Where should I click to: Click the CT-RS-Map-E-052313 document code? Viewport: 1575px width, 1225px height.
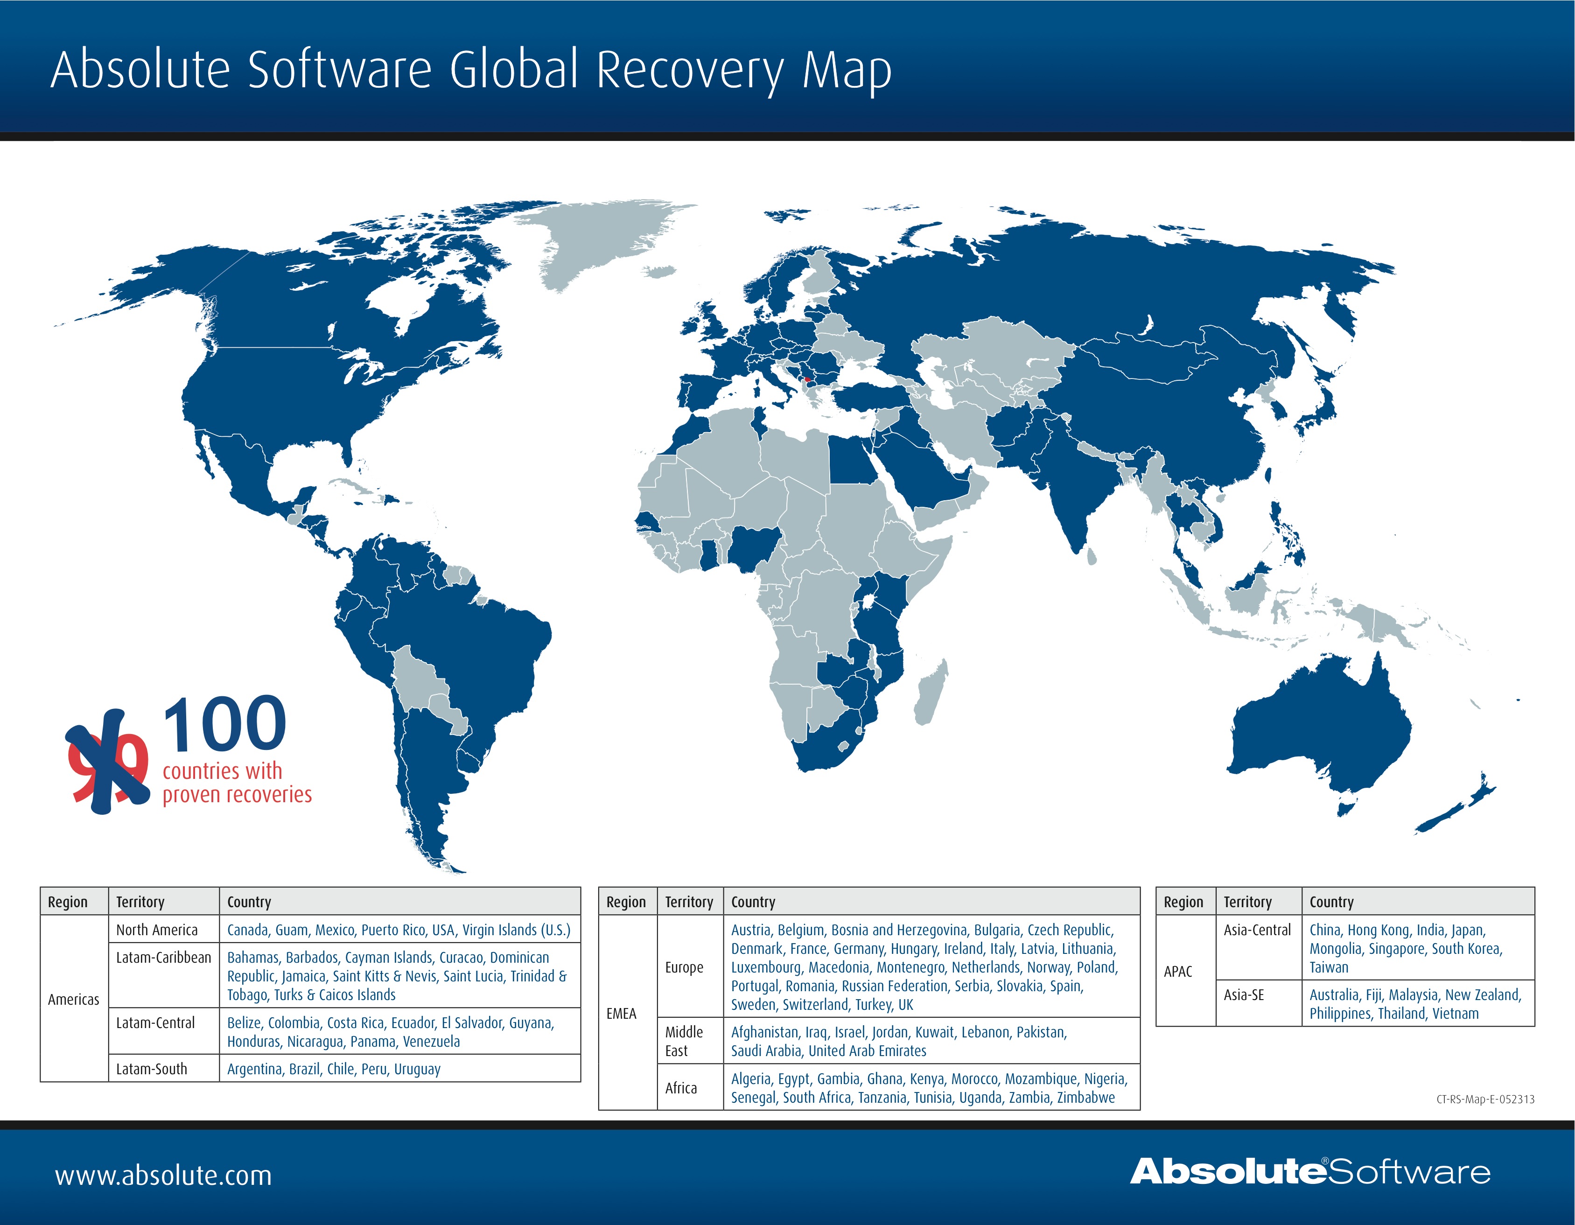tap(1485, 1099)
